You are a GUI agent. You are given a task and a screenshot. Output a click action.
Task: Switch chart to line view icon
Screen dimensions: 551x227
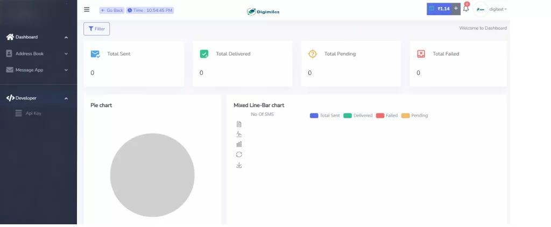coord(239,134)
